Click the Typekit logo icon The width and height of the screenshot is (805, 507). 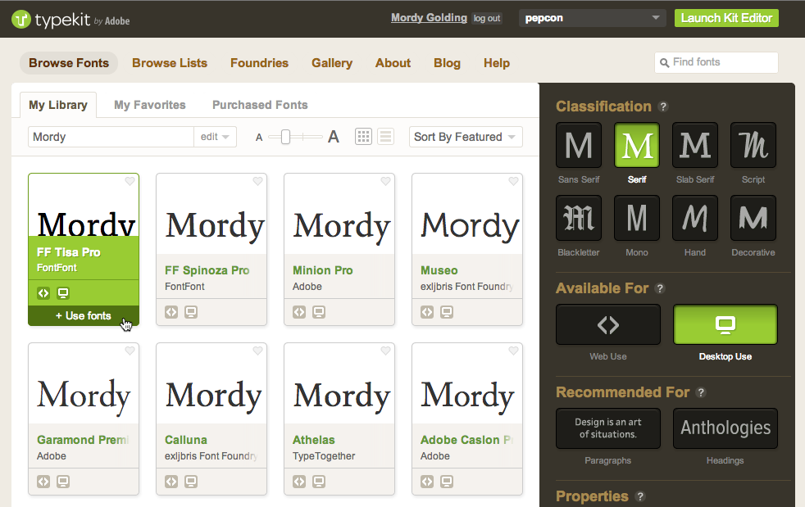coord(21,20)
